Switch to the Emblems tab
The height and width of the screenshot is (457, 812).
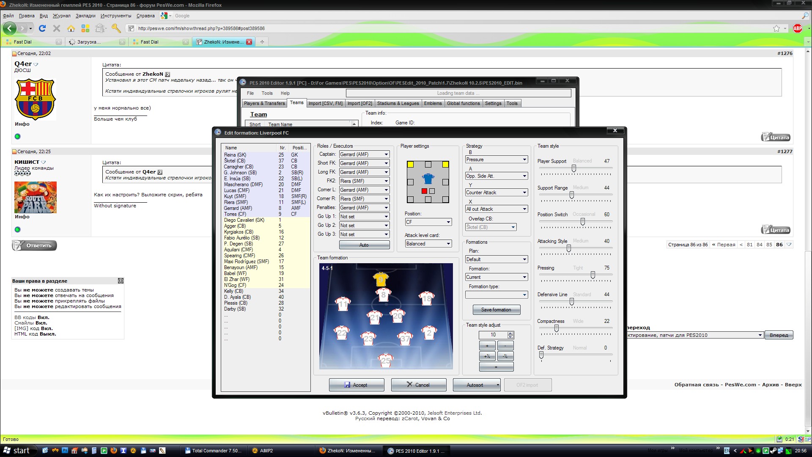pos(433,103)
